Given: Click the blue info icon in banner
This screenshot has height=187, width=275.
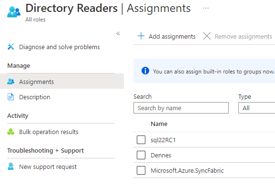Looking at the screenshot, I should [145, 71].
